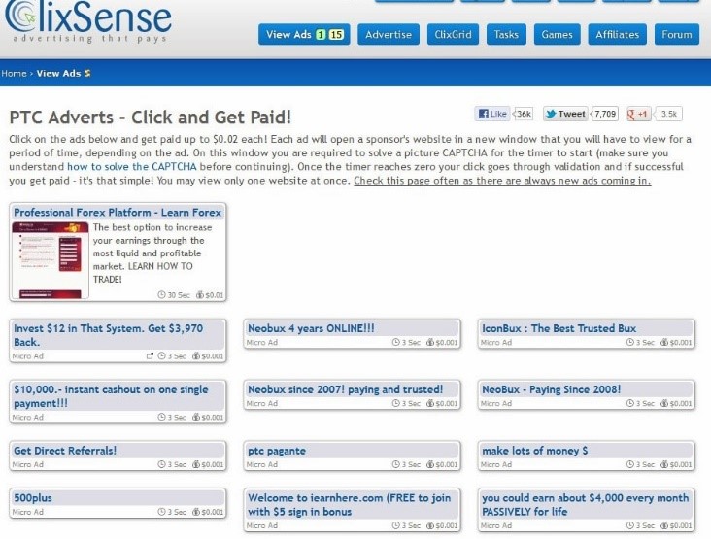
Task: Click the Tweet button
Action: pos(565,114)
